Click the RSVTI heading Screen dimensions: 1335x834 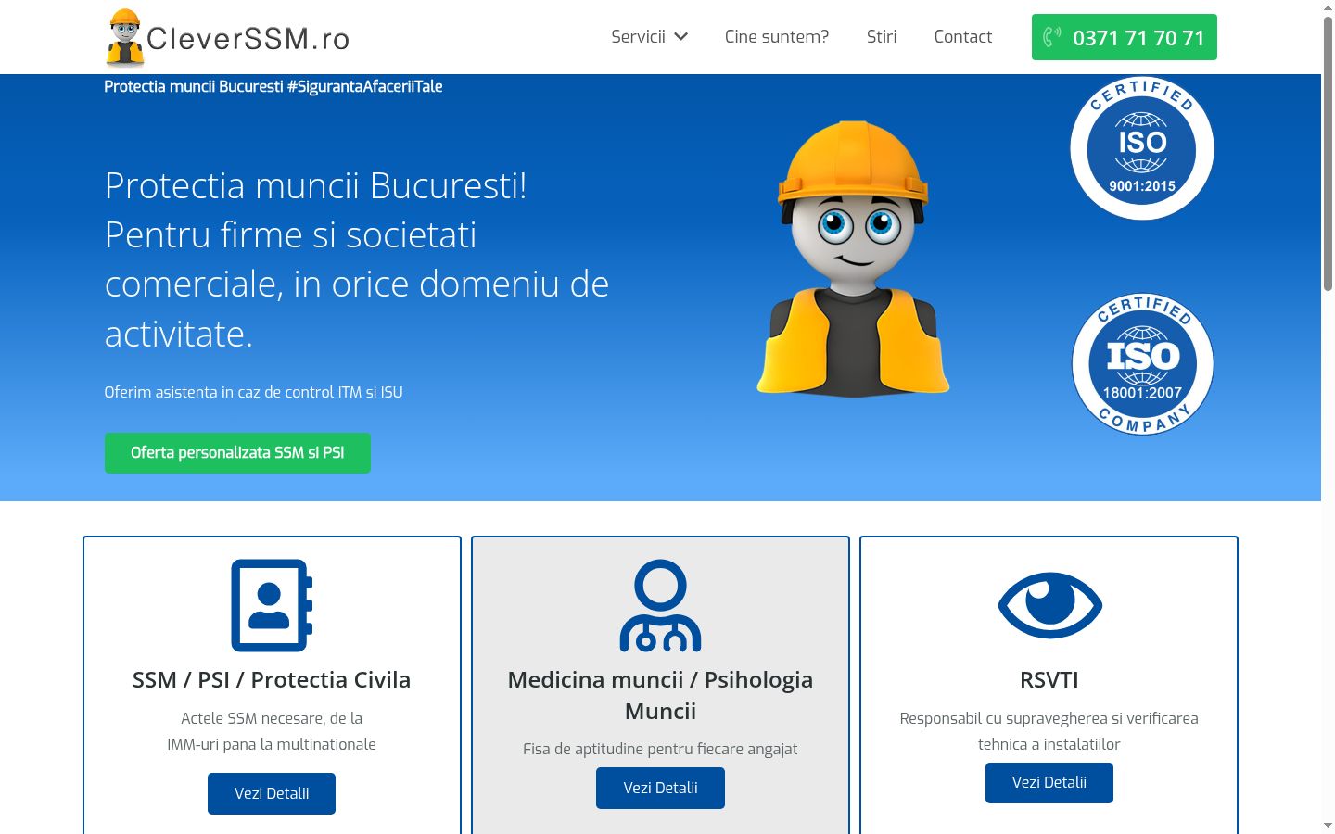1049,679
